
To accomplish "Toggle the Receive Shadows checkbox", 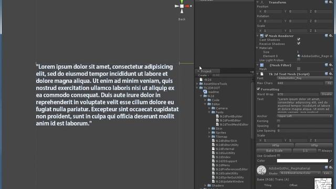I will coord(299,44).
